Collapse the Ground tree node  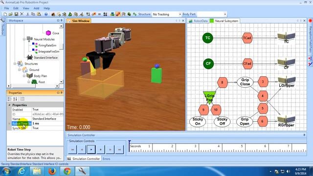tap(20, 70)
